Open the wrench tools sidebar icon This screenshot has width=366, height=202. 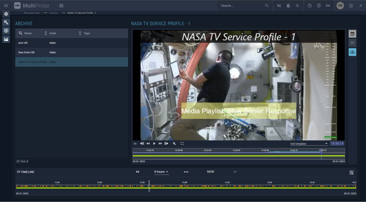coord(6,22)
